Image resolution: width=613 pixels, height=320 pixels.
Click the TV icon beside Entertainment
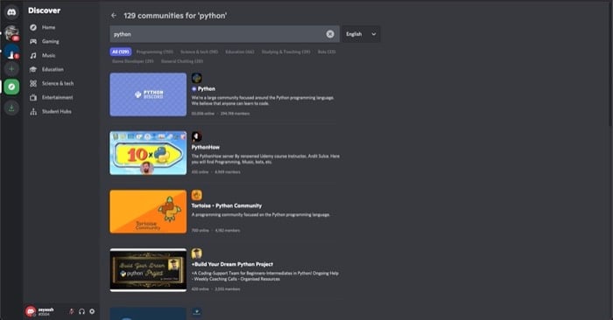click(33, 98)
